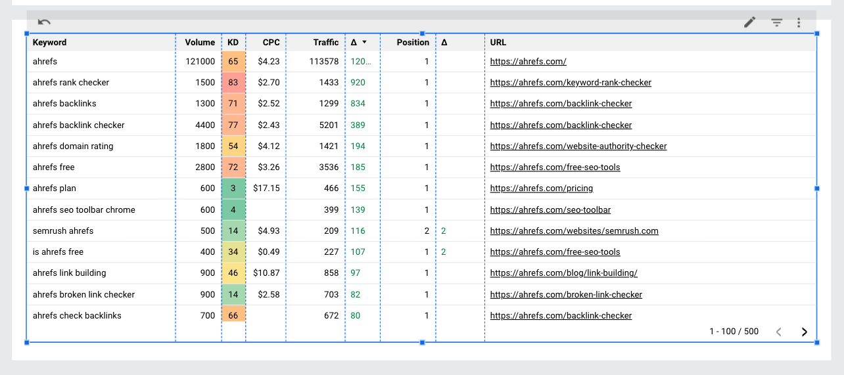The width and height of the screenshot is (844, 375).
Task: Go to the previous page of results
Action: pos(779,332)
